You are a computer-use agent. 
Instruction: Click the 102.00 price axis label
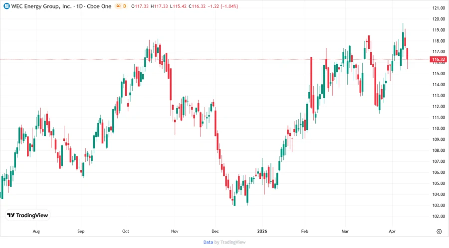pyautogui.click(x=439, y=216)
